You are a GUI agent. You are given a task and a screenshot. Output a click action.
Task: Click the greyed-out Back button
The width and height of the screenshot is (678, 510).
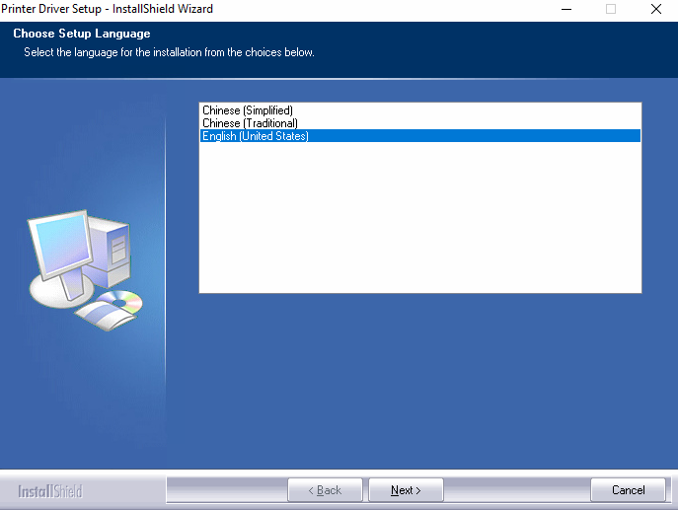(325, 490)
